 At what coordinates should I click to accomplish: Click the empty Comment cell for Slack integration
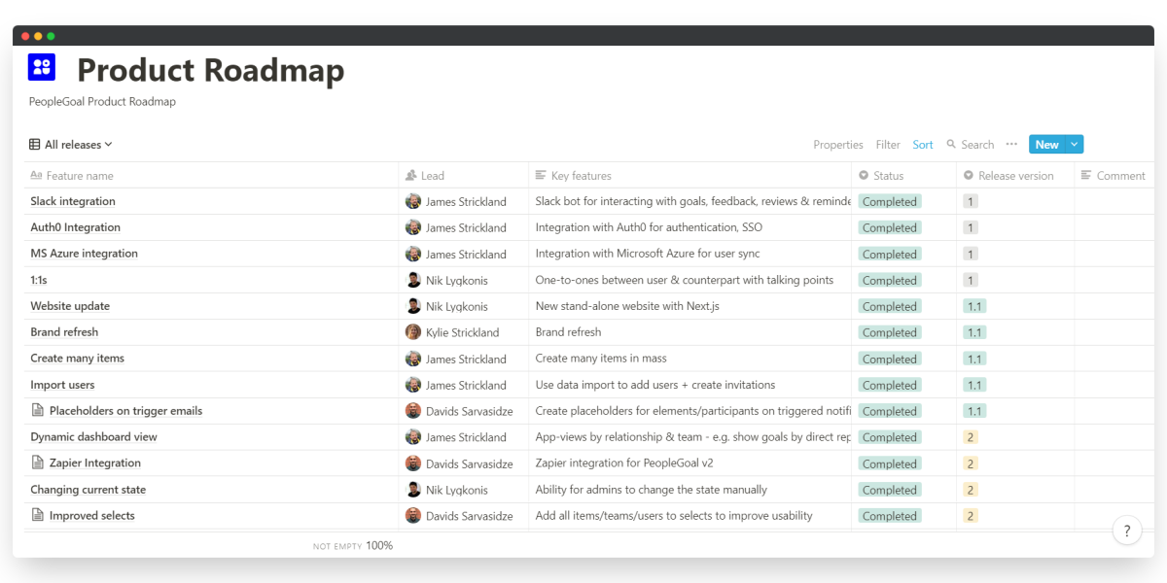tap(1114, 201)
